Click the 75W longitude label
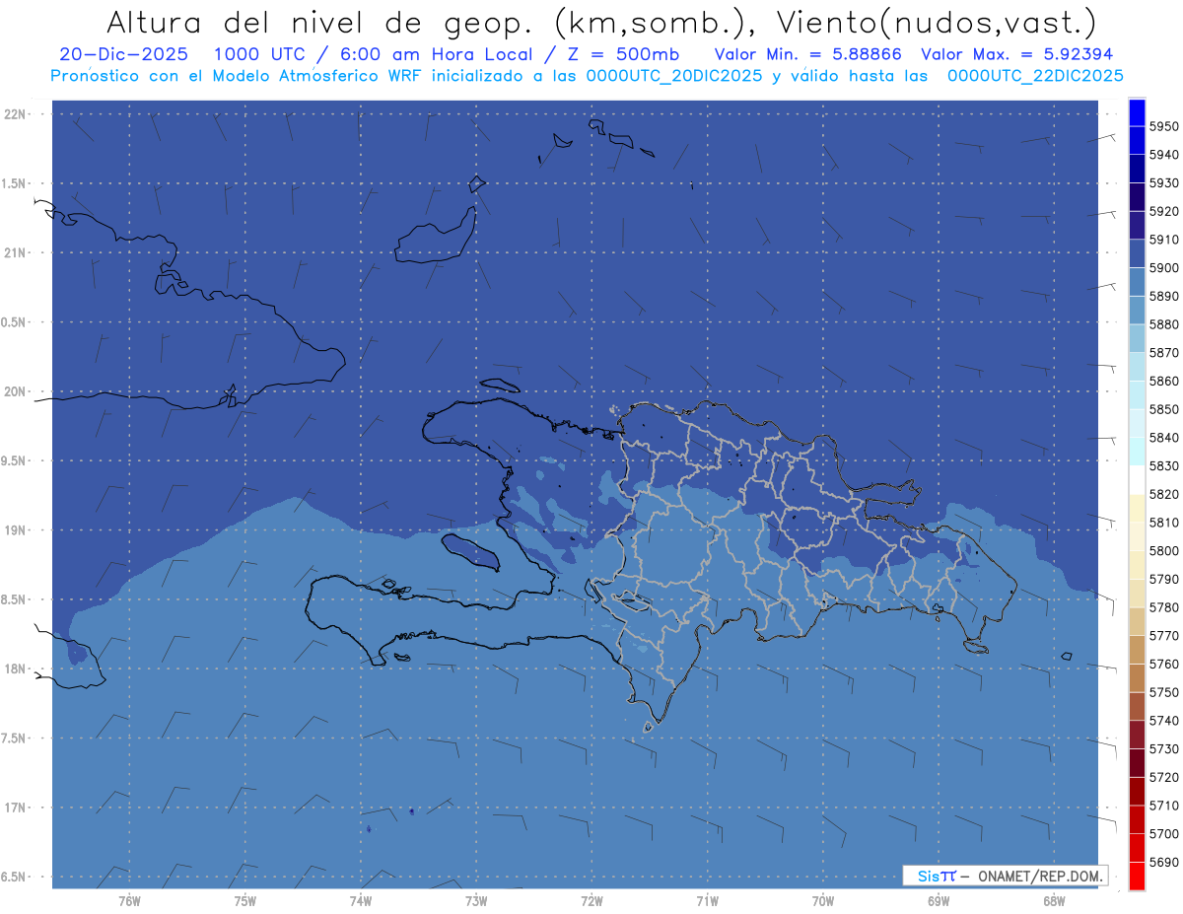The image size is (1183, 914). pyautogui.click(x=245, y=900)
